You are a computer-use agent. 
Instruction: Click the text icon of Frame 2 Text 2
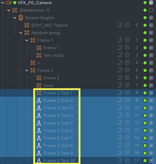click(39, 100)
